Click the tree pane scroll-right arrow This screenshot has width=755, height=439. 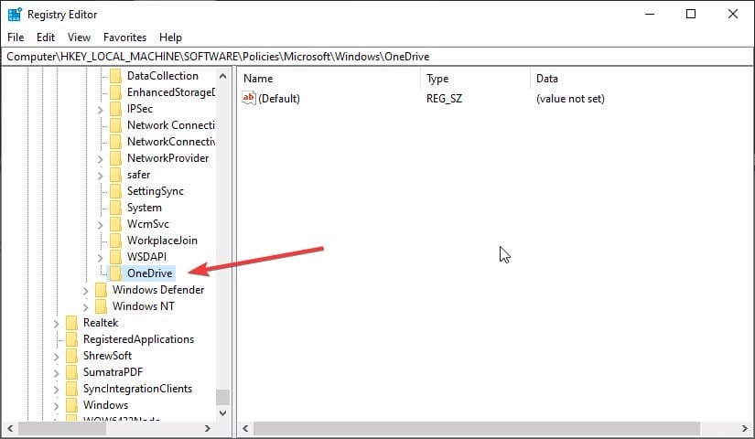click(208, 428)
